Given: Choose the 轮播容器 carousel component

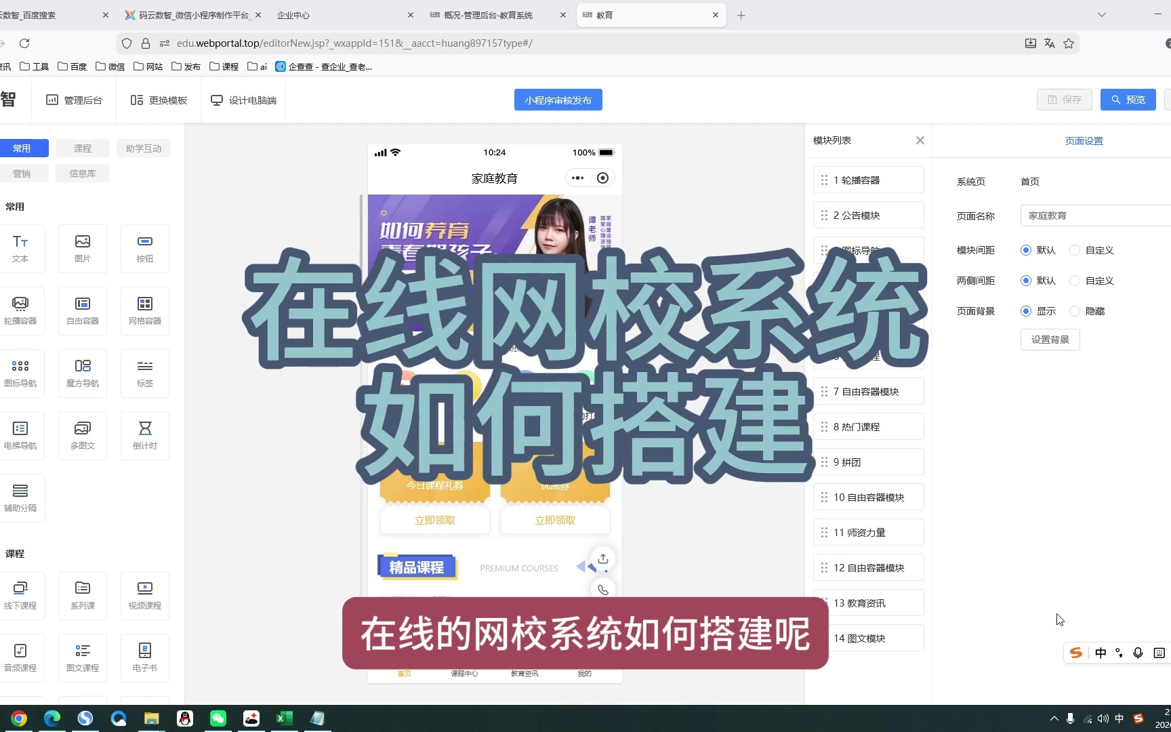Looking at the screenshot, I should (20, 310).
